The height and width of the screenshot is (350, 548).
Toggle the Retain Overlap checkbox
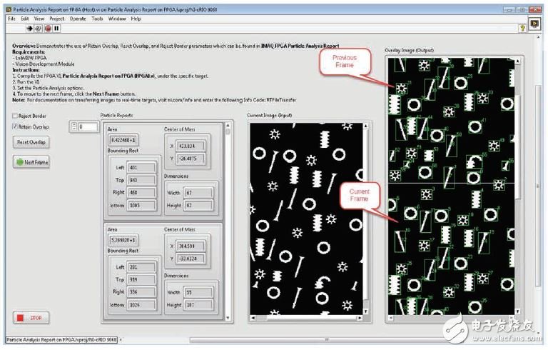[16, 126]
